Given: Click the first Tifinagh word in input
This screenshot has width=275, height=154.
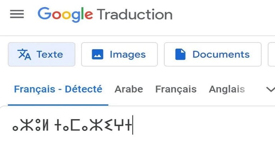Looking at the screenshot, I should [x=30, y=125].
